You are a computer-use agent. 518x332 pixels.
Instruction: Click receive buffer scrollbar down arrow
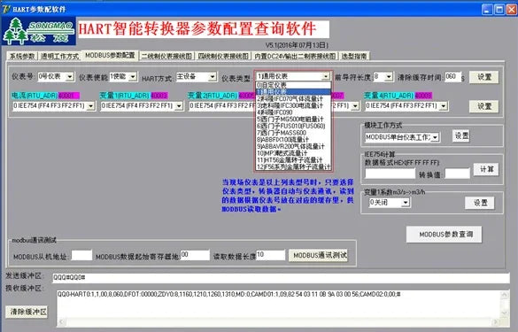coord(505,313)
